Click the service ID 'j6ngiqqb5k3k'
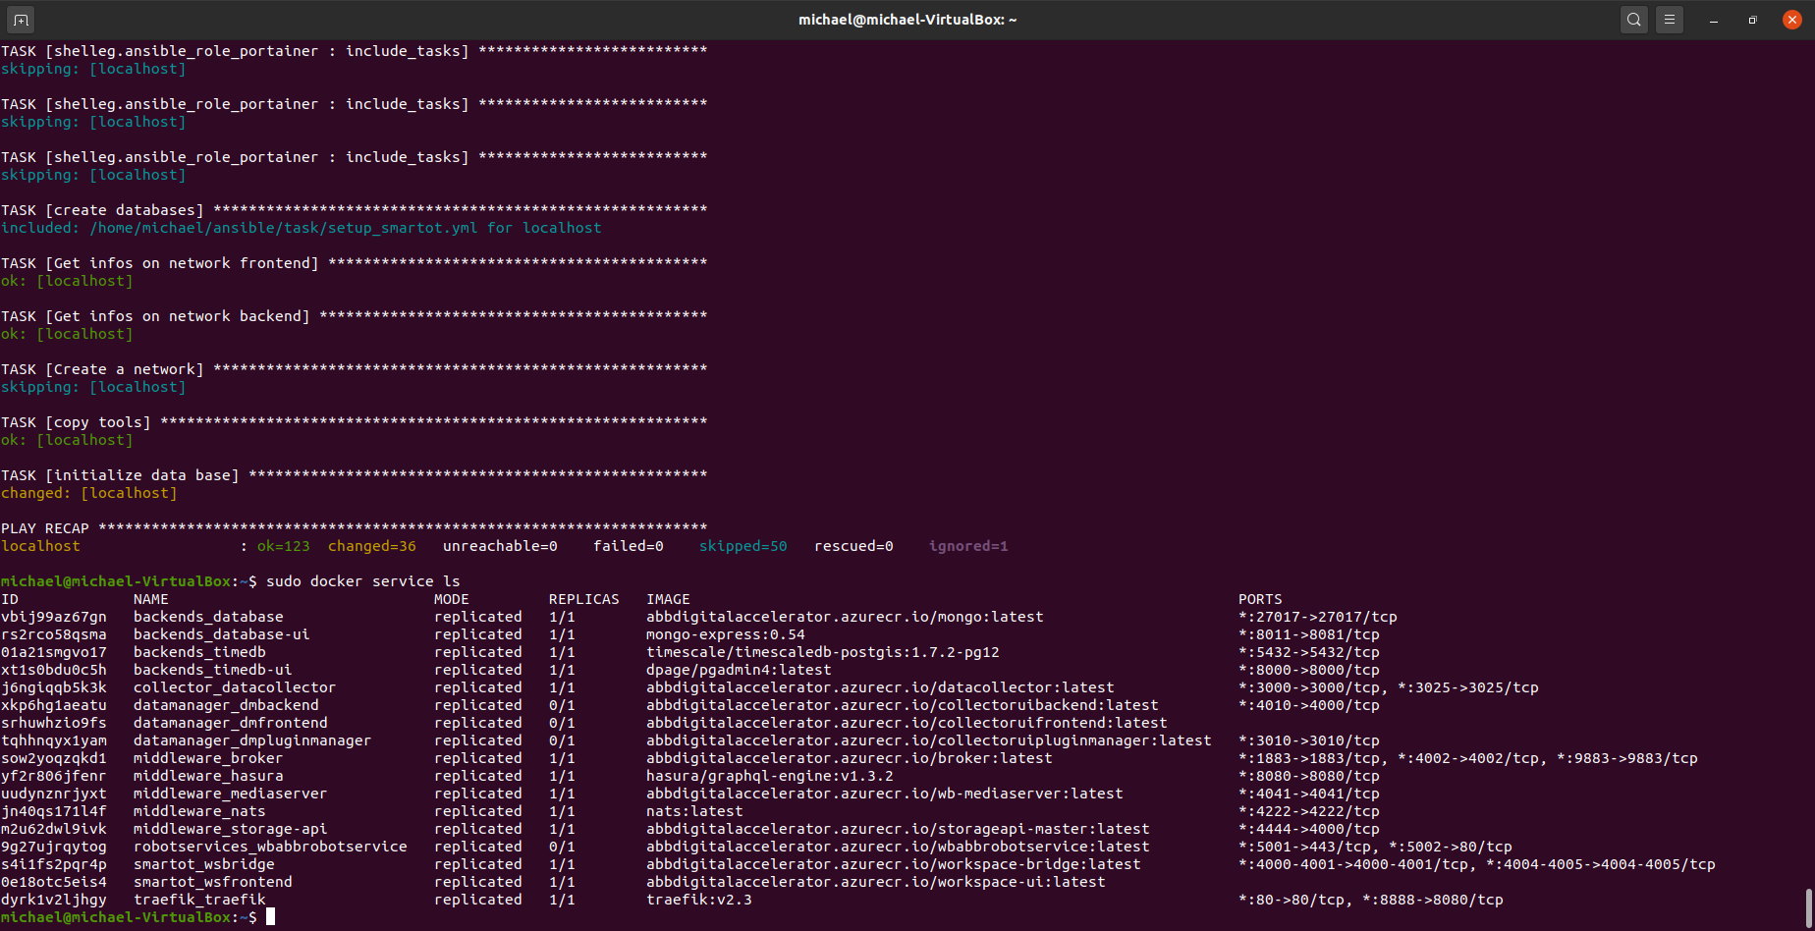1815x931 pixels. [54, 687]
